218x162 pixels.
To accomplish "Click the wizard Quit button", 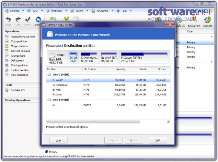I will click(x=158, y=140).
